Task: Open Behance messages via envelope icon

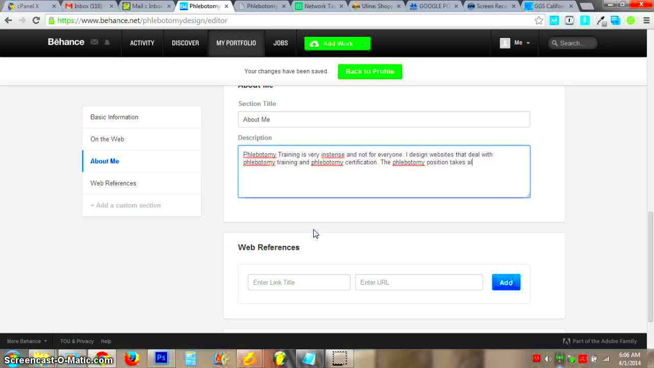Action: pos(95,42)
